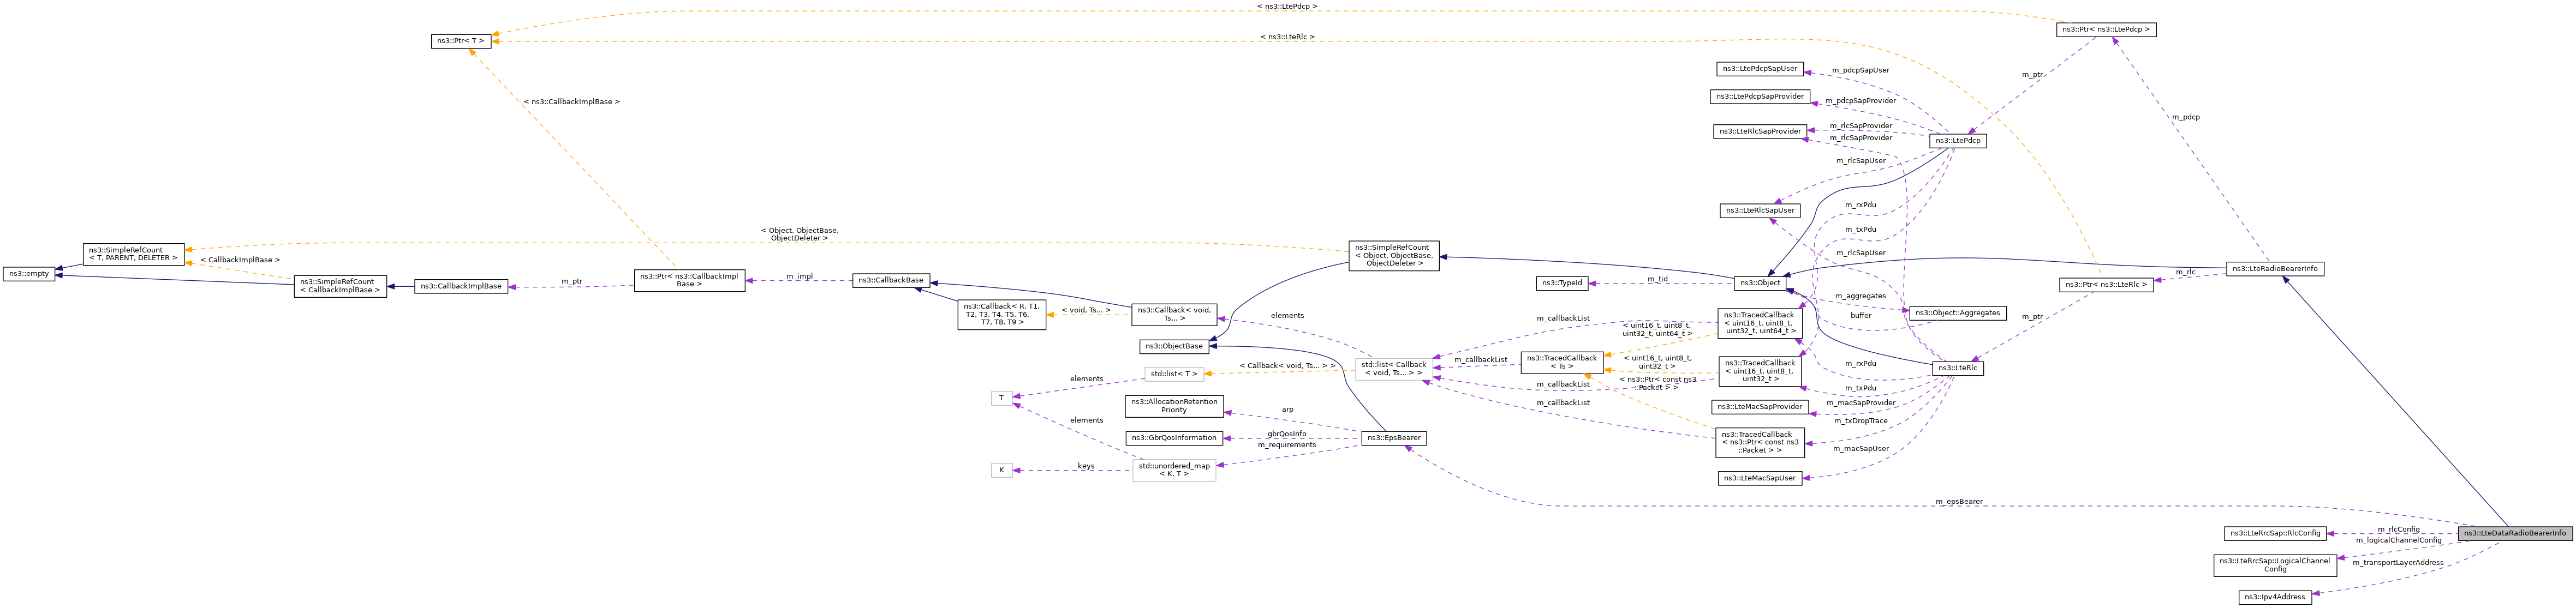Open TracedCallback with uint64_t parameter node
Image resolution: width=2576 pixels, height=608 pixels.
(1760, 323)
